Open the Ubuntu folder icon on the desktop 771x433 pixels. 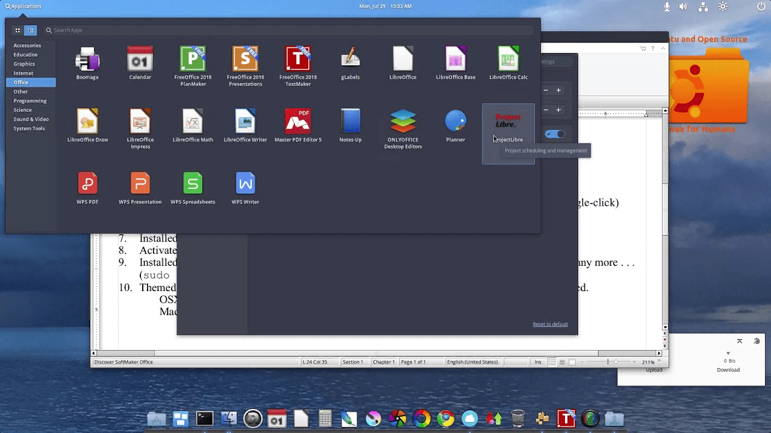[x=708, y=87]
